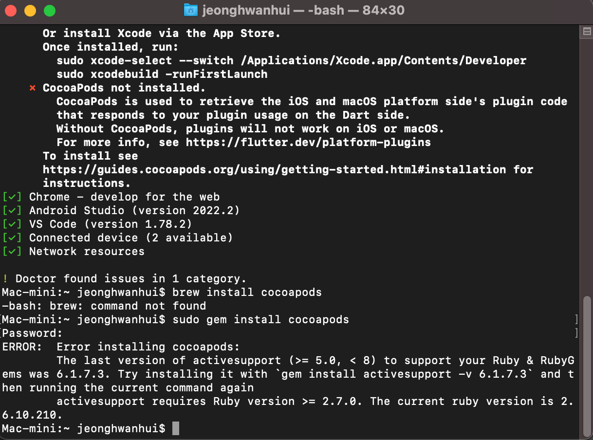Click the block cursor at the last prompt

(176, 429)
